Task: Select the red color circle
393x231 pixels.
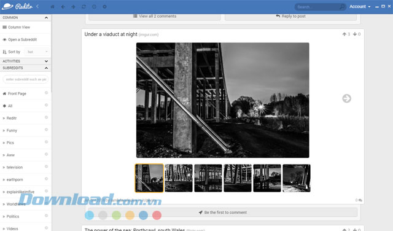Action: click(x=157, y=215)
